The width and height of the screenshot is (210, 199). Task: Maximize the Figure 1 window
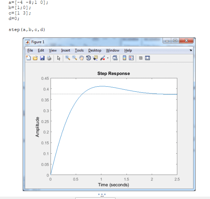[x=175, y=41]
